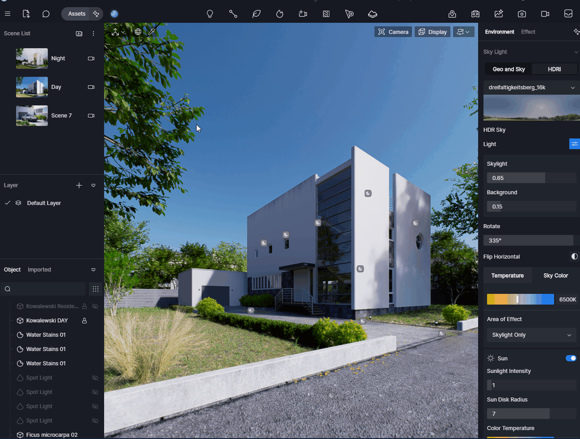The height and width of the screenshot is (439, 580).
Task: Click the Display button in viewport
Action: point(433,32)
